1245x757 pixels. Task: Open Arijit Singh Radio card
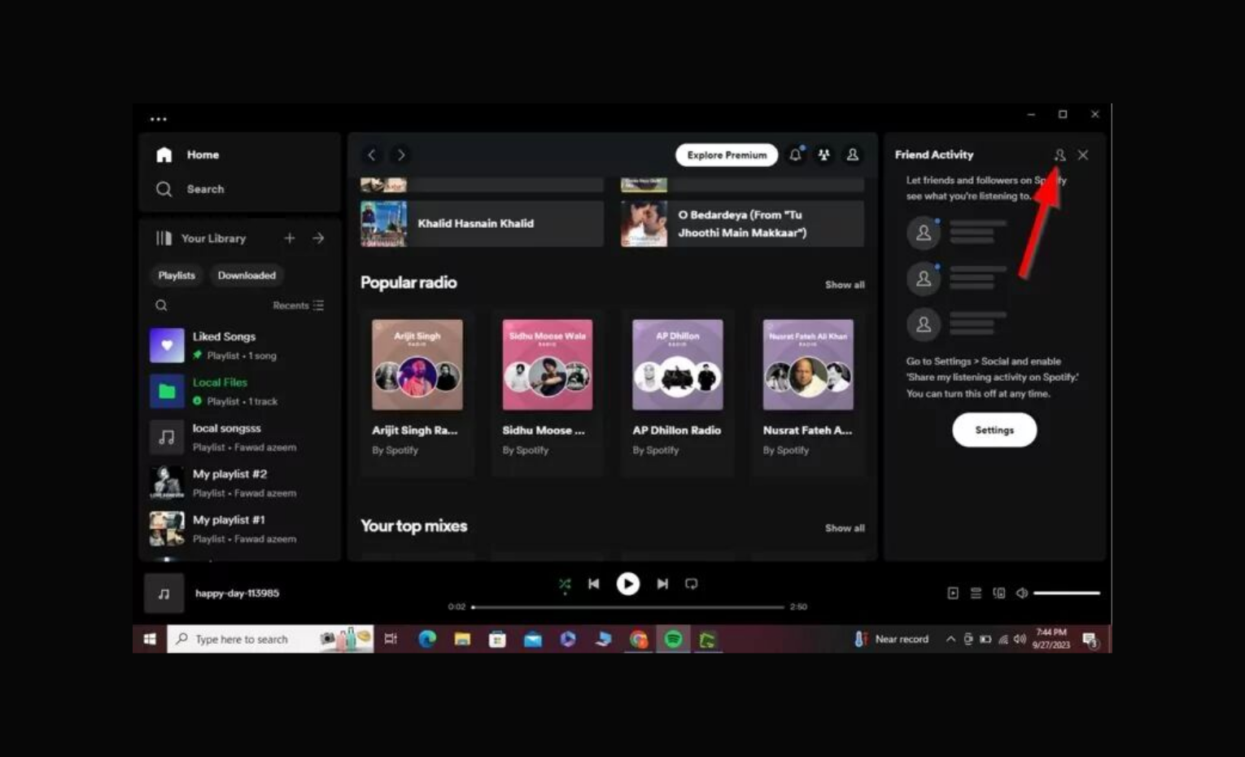click(x=417, y=392)
